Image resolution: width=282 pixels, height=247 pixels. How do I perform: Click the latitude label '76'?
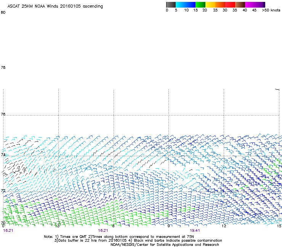pos(3,114)
